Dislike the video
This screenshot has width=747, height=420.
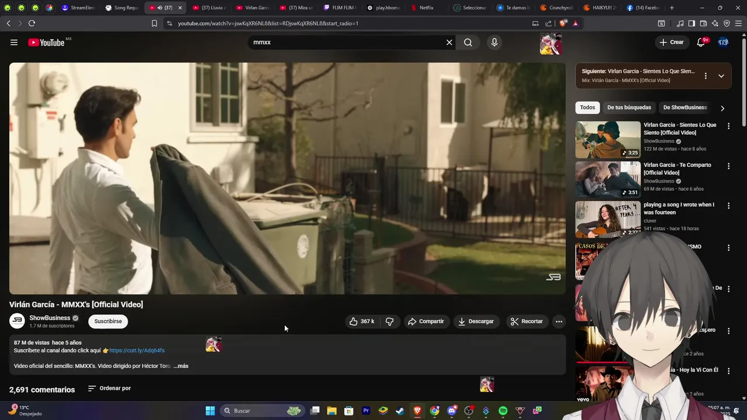(390, 321)
